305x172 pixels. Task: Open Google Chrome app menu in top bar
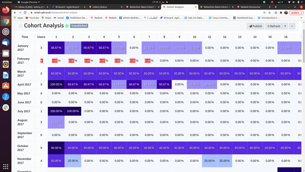28,2
